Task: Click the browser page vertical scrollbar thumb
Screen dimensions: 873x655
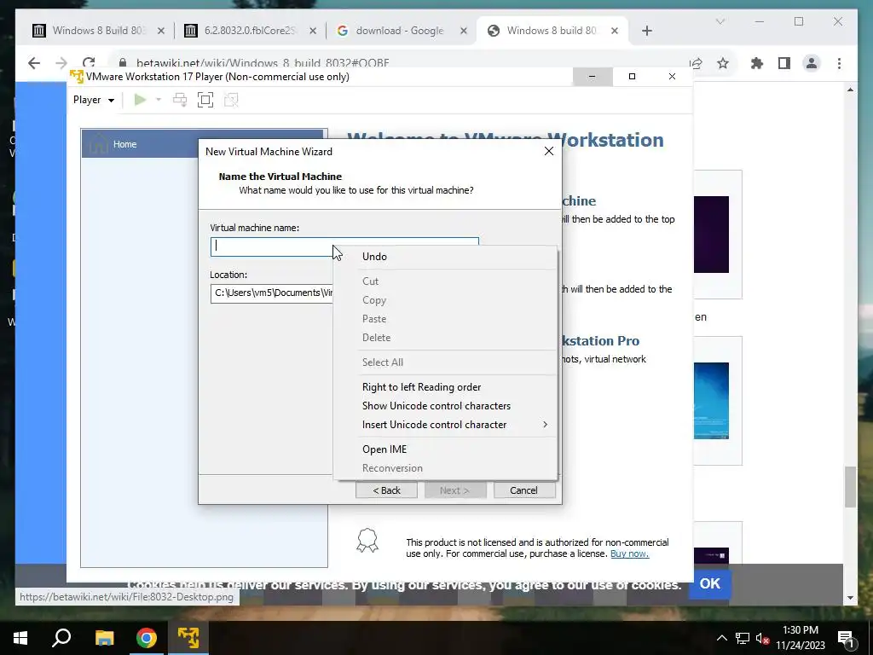Action: coord(850,487)
